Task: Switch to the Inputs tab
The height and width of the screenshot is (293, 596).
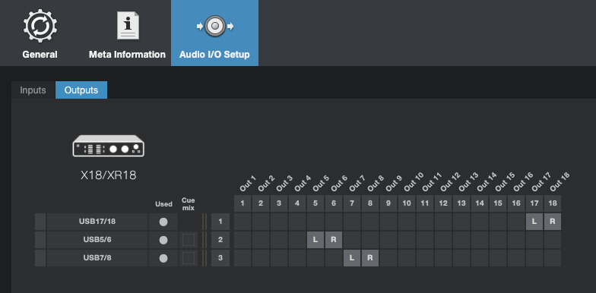Action: coord(33,90)
